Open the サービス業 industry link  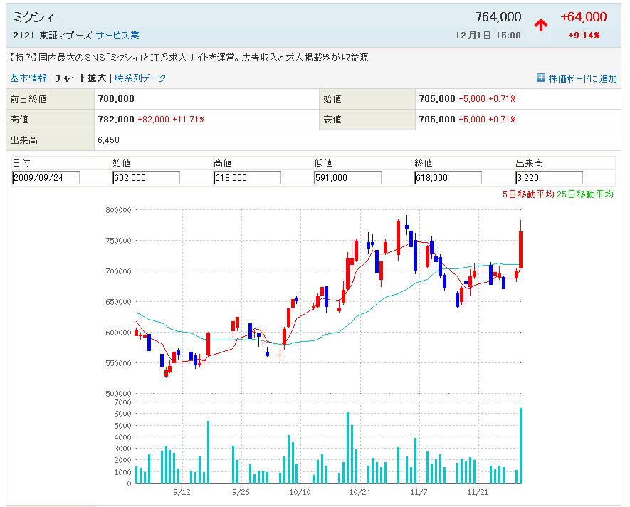pos(117,35)
